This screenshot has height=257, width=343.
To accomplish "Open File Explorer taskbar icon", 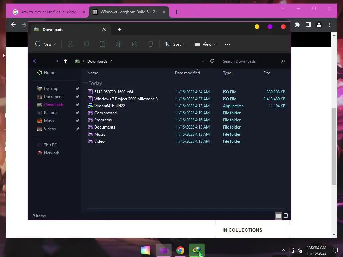I will [163, 250].
